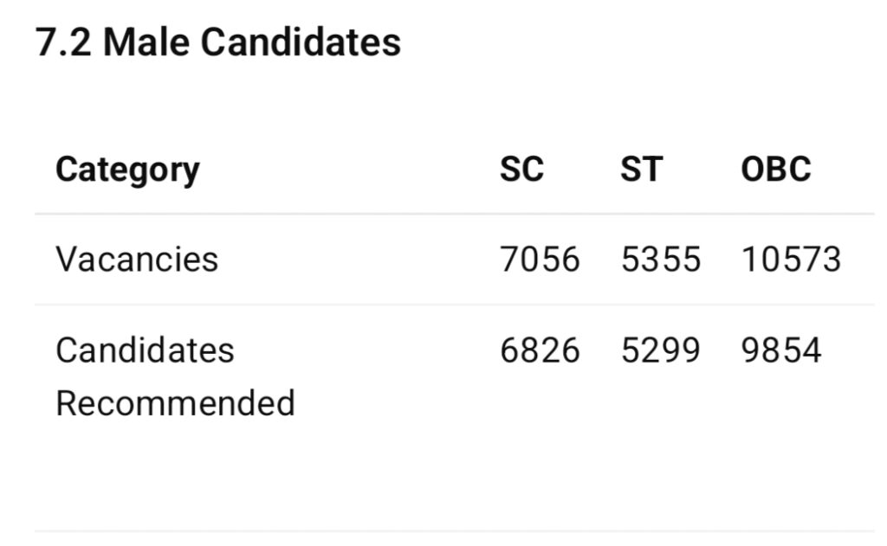Select the "OBC" column header
Image resolution: width=887 pixels, height=546 pixels.
click(x=776, y=170)
